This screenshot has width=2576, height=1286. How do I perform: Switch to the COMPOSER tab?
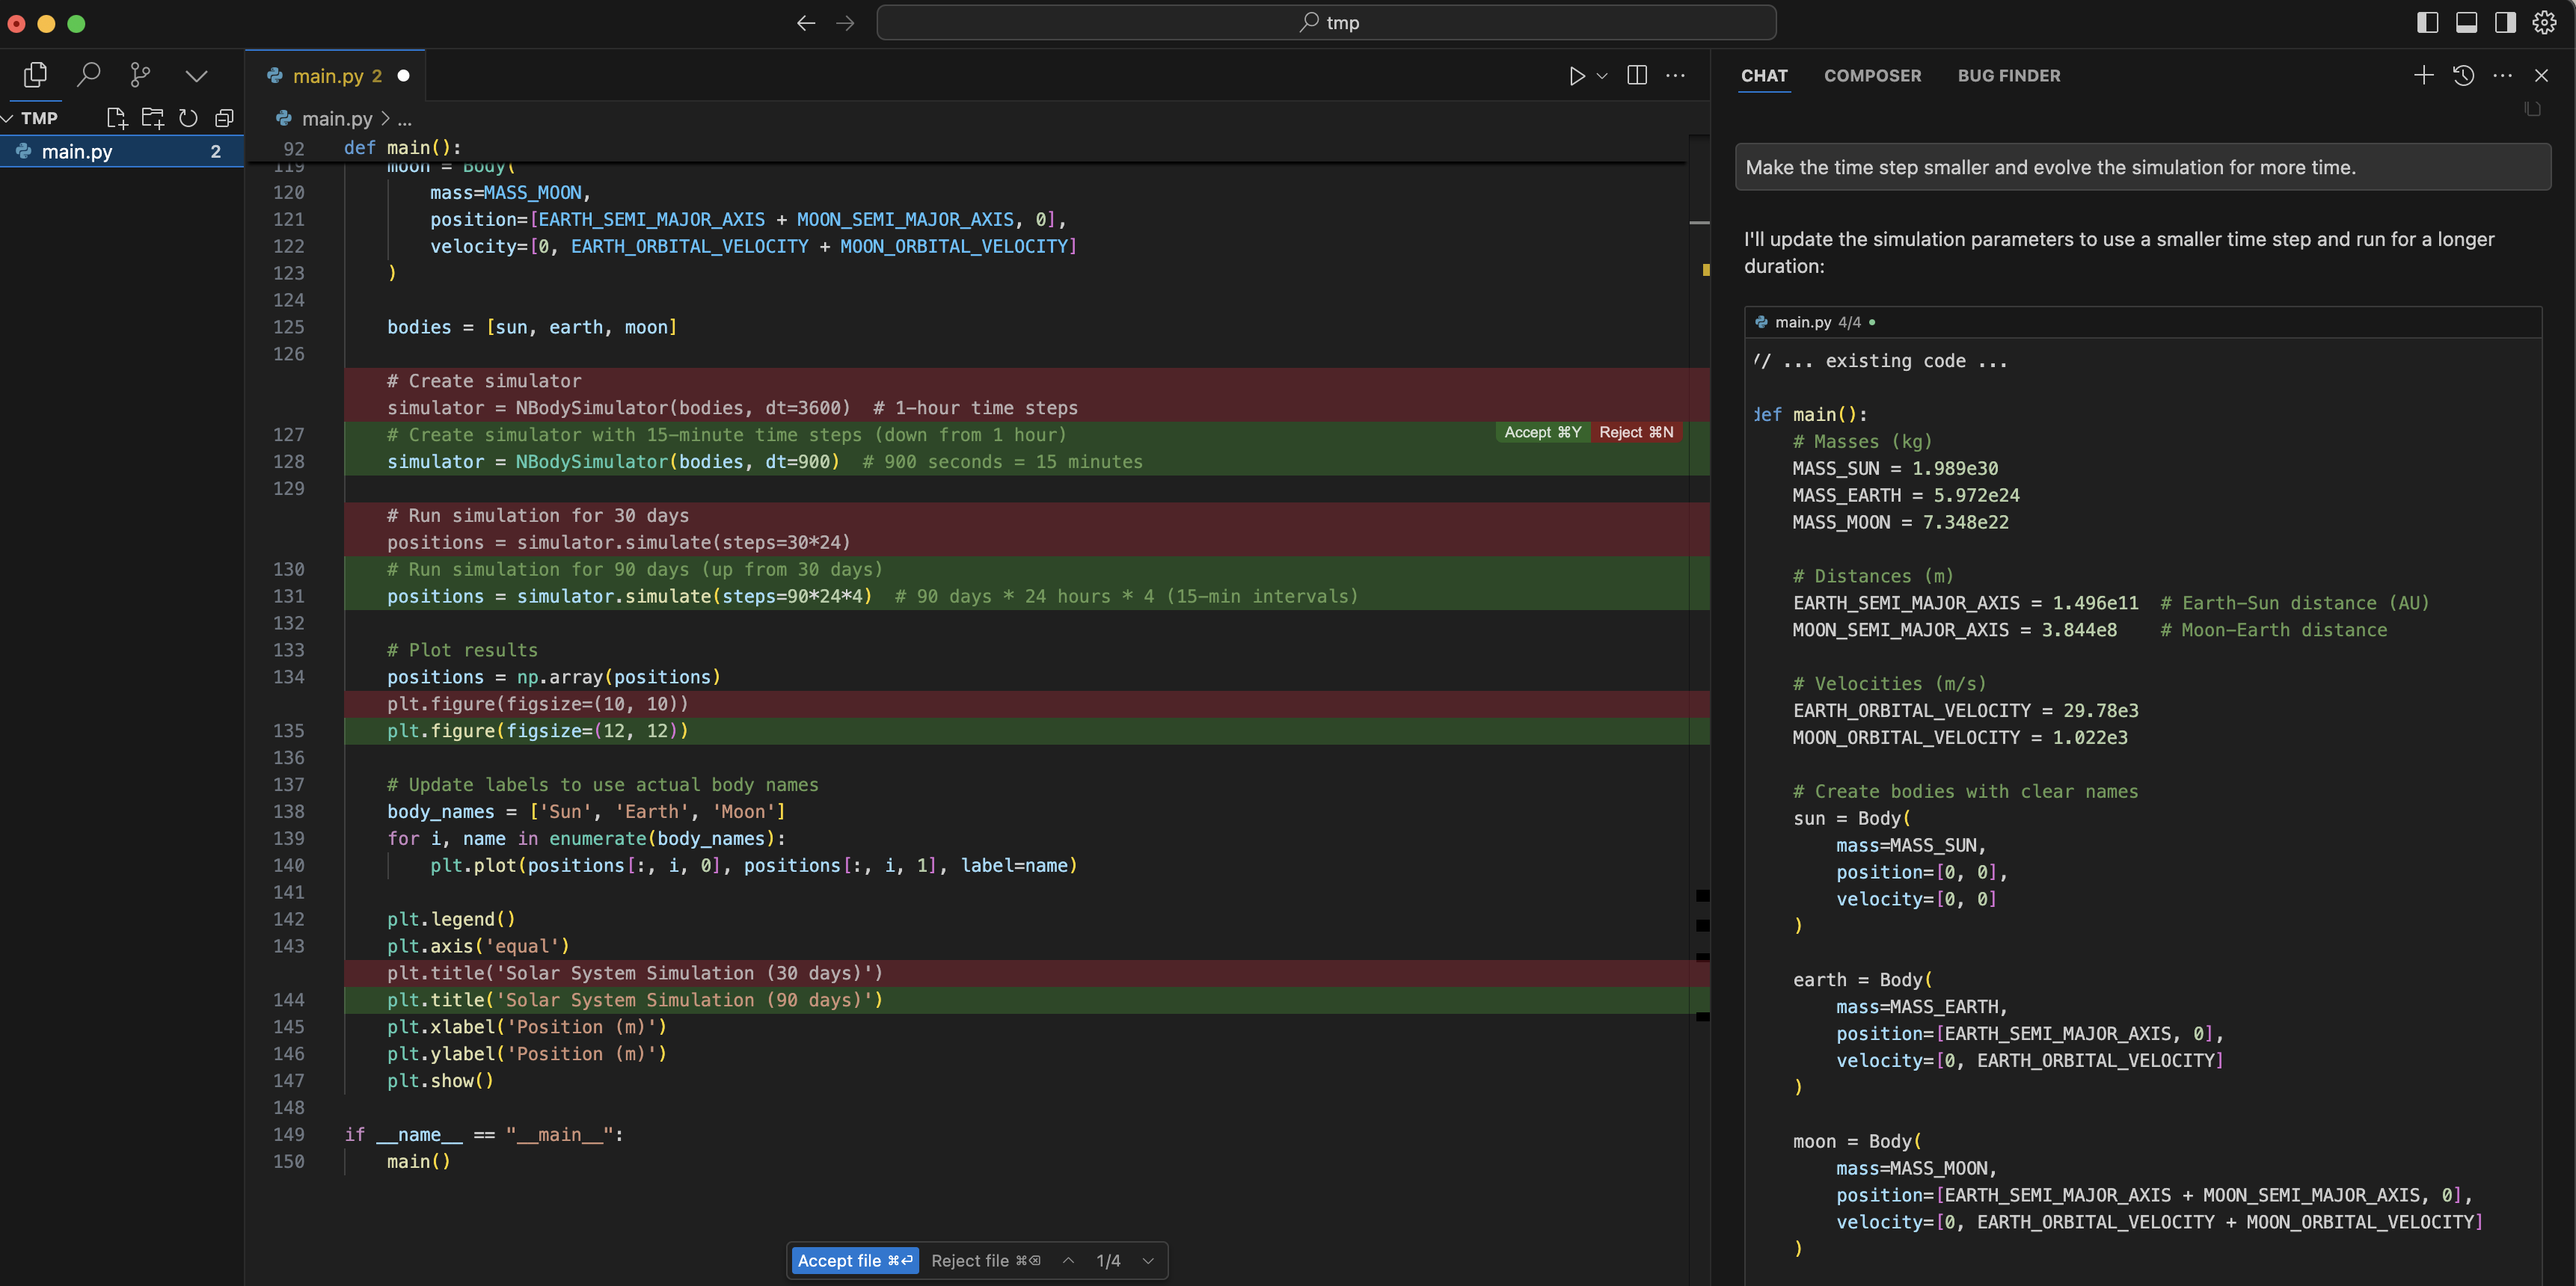[x=1872, y=76]
